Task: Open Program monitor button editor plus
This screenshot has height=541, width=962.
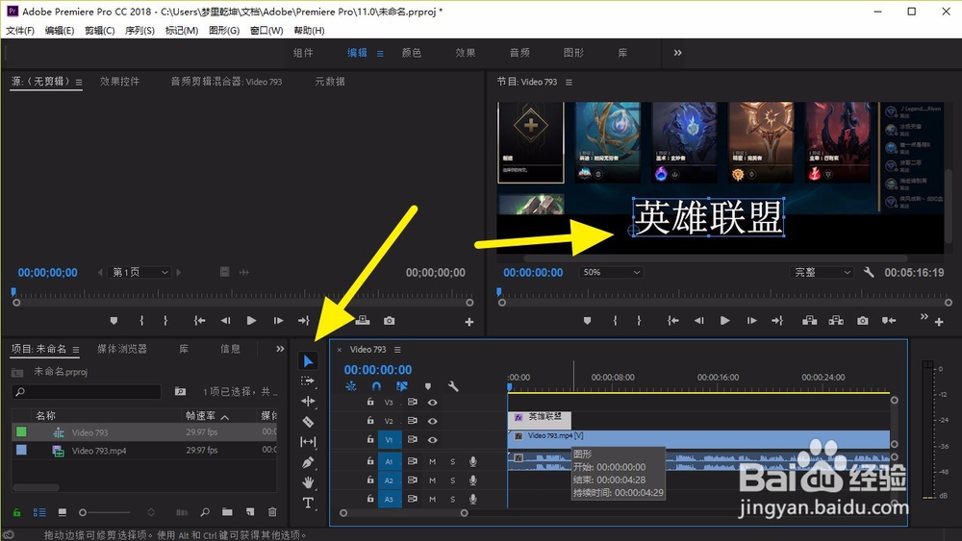Action: 939,322
